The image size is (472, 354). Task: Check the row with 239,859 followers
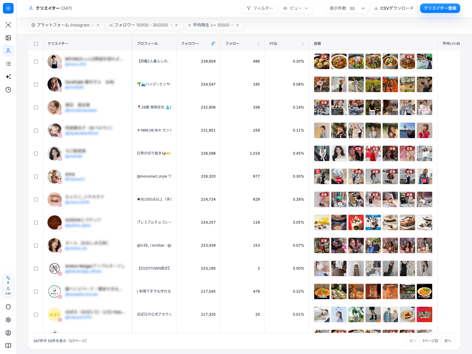pyautogui.click(x=36, y=61)
